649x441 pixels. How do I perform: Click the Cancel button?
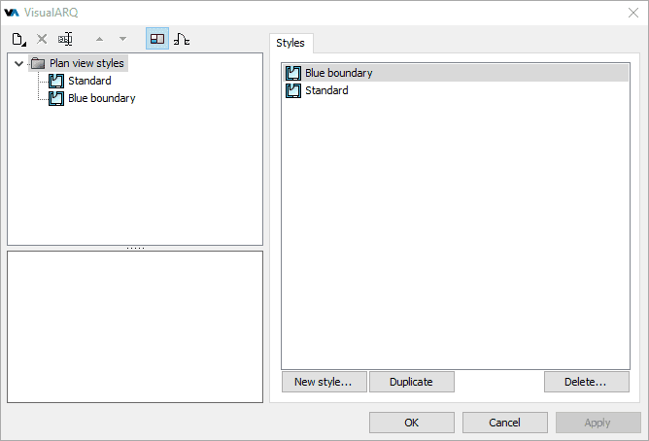point(504,423)
